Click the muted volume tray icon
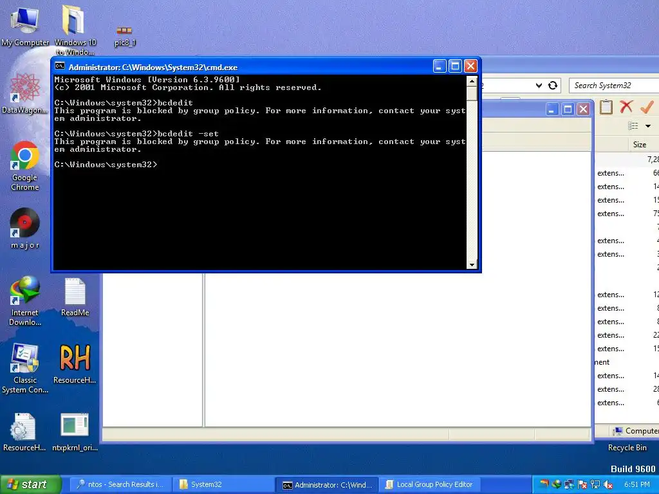 tap(608, 485)
